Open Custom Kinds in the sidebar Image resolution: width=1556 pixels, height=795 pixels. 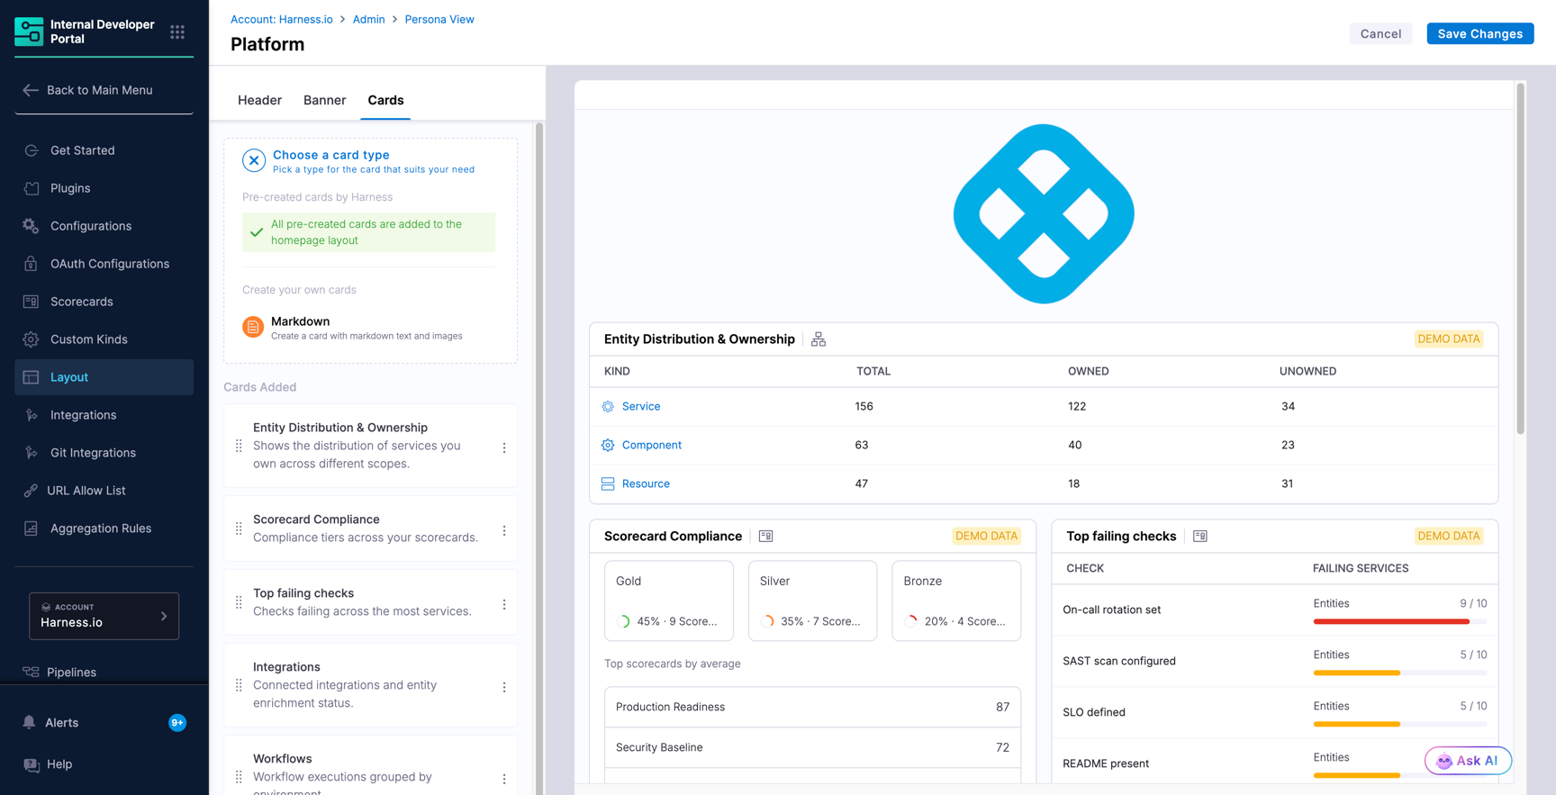point(104,339)
